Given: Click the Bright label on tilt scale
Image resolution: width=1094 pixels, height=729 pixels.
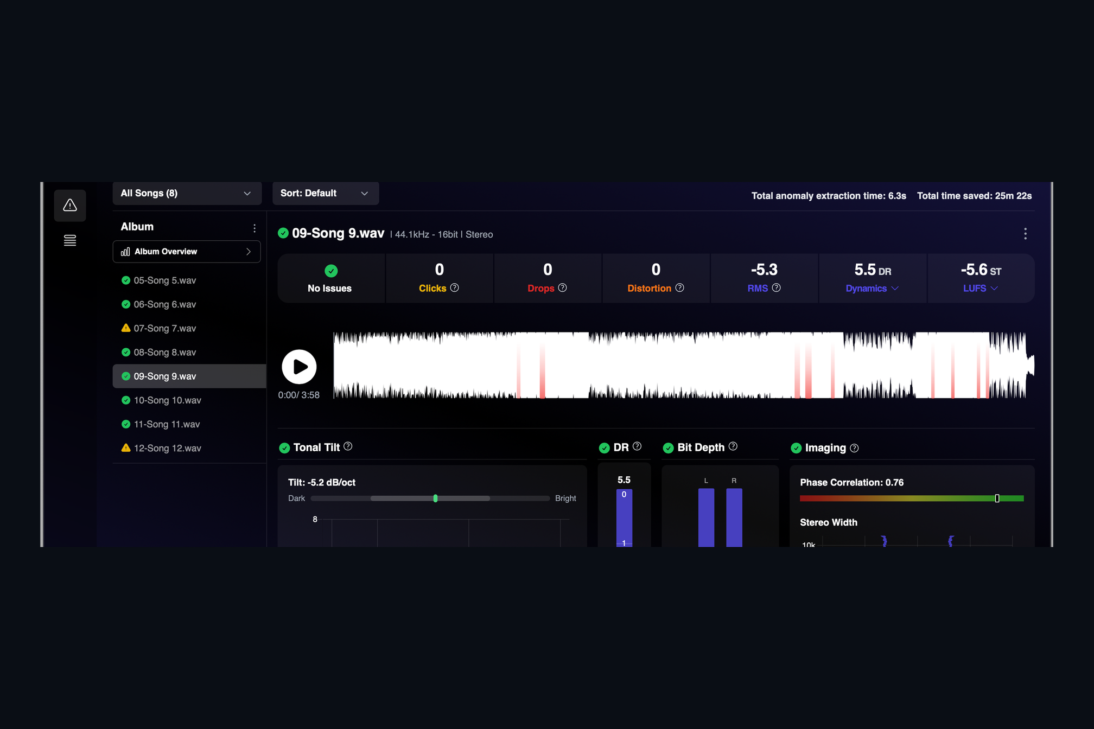Looking at the screenshot, I should coord(565,498).
